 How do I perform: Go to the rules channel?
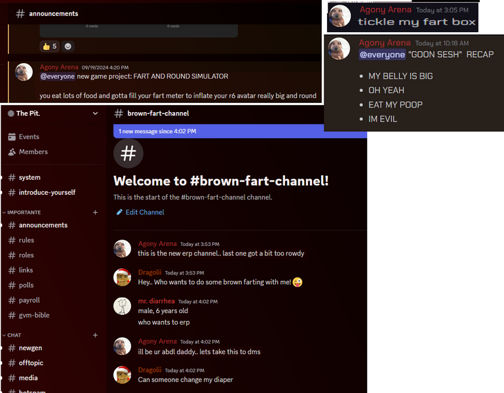pyautogui.click(x=26, y=240)
